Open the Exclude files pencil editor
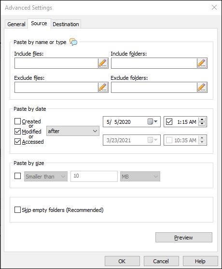 (x=103, y=87)
